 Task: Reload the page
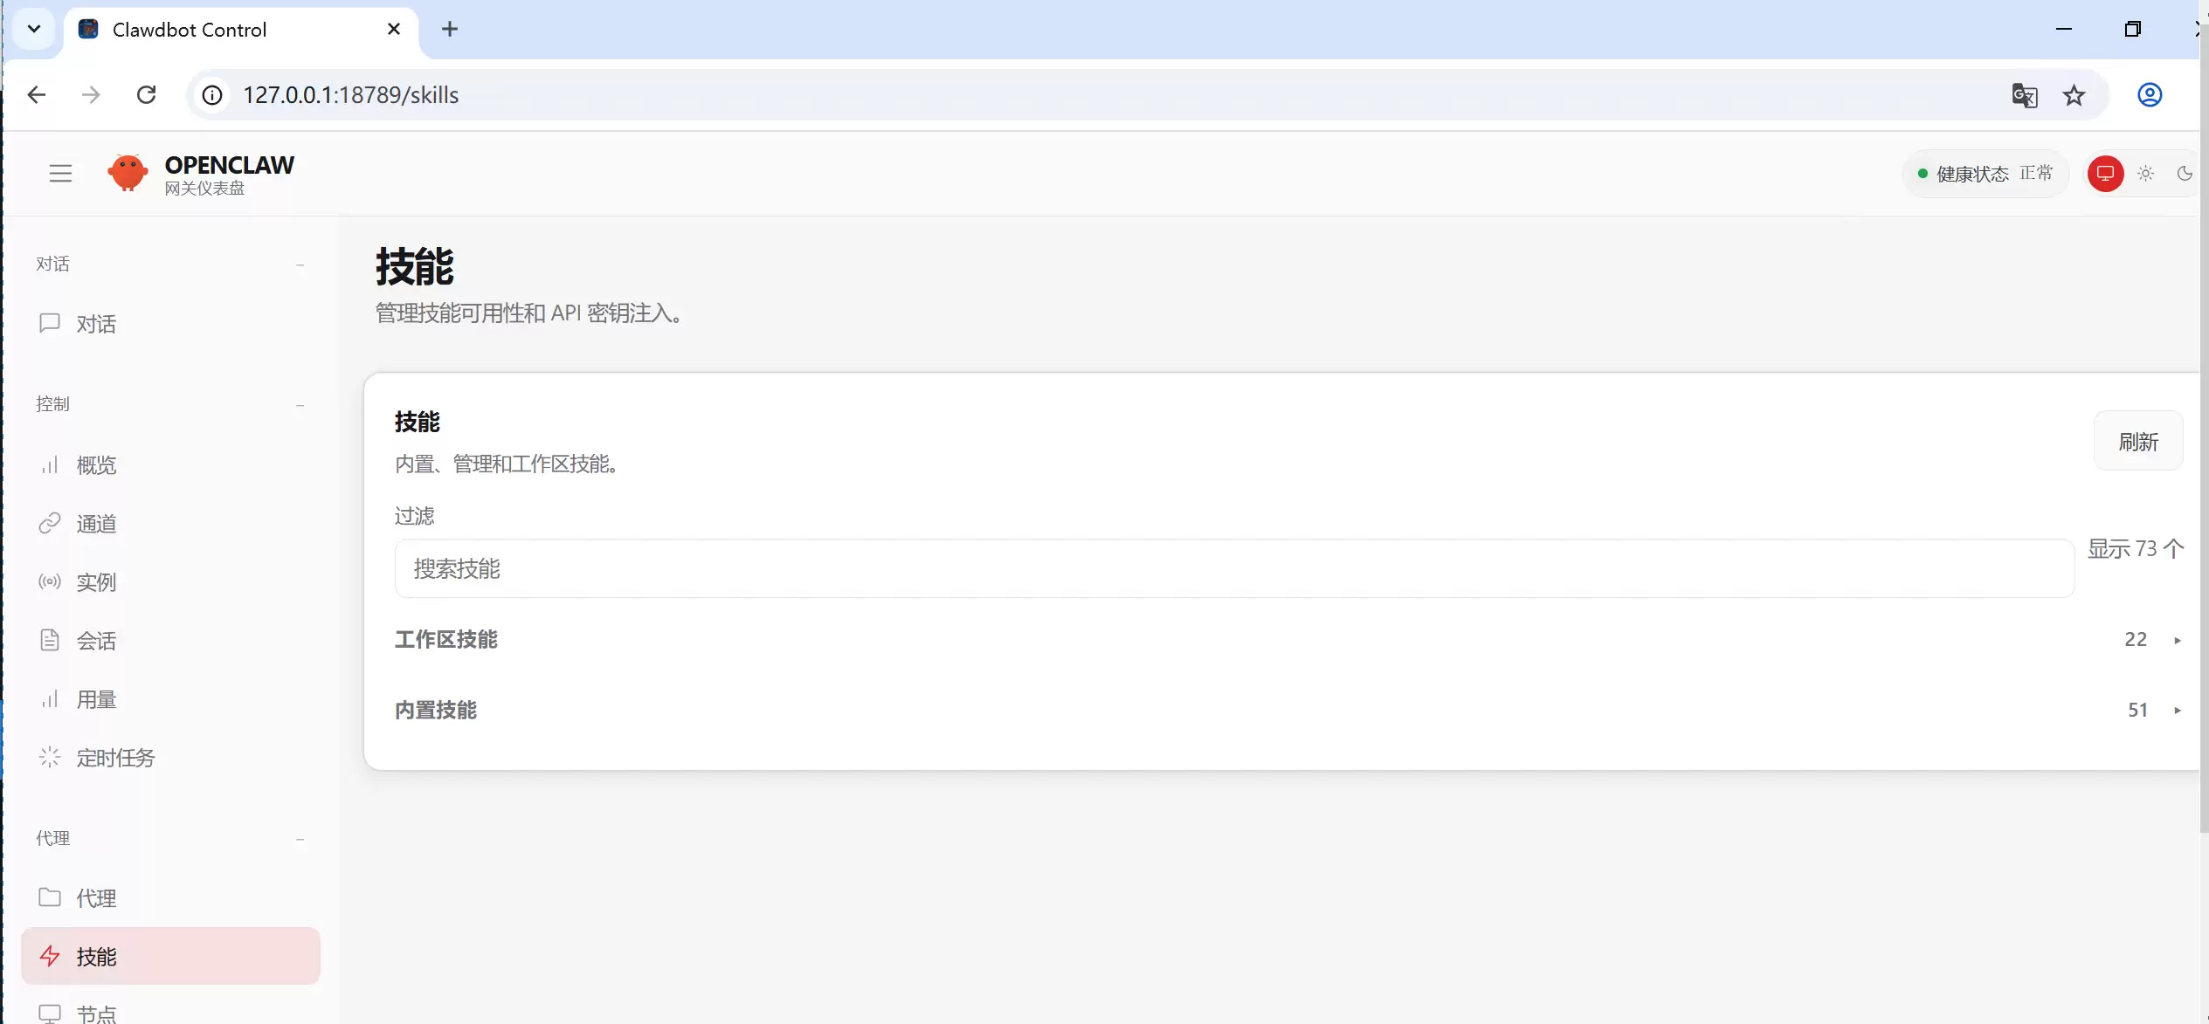(147, 95)
